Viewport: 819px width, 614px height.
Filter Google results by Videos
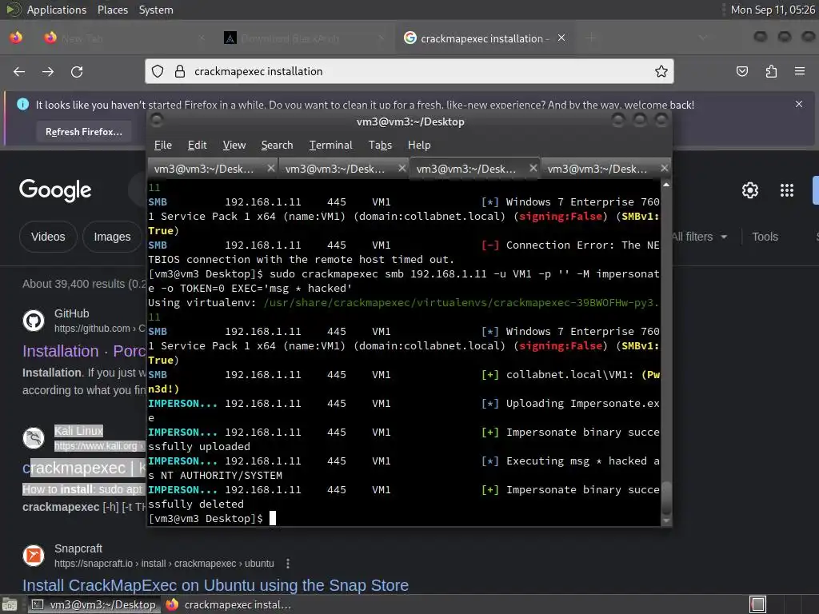pyautogui.click(x=48, y=237)
